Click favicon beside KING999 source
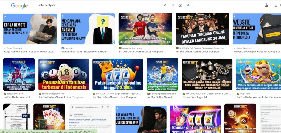 click(184, 94)
